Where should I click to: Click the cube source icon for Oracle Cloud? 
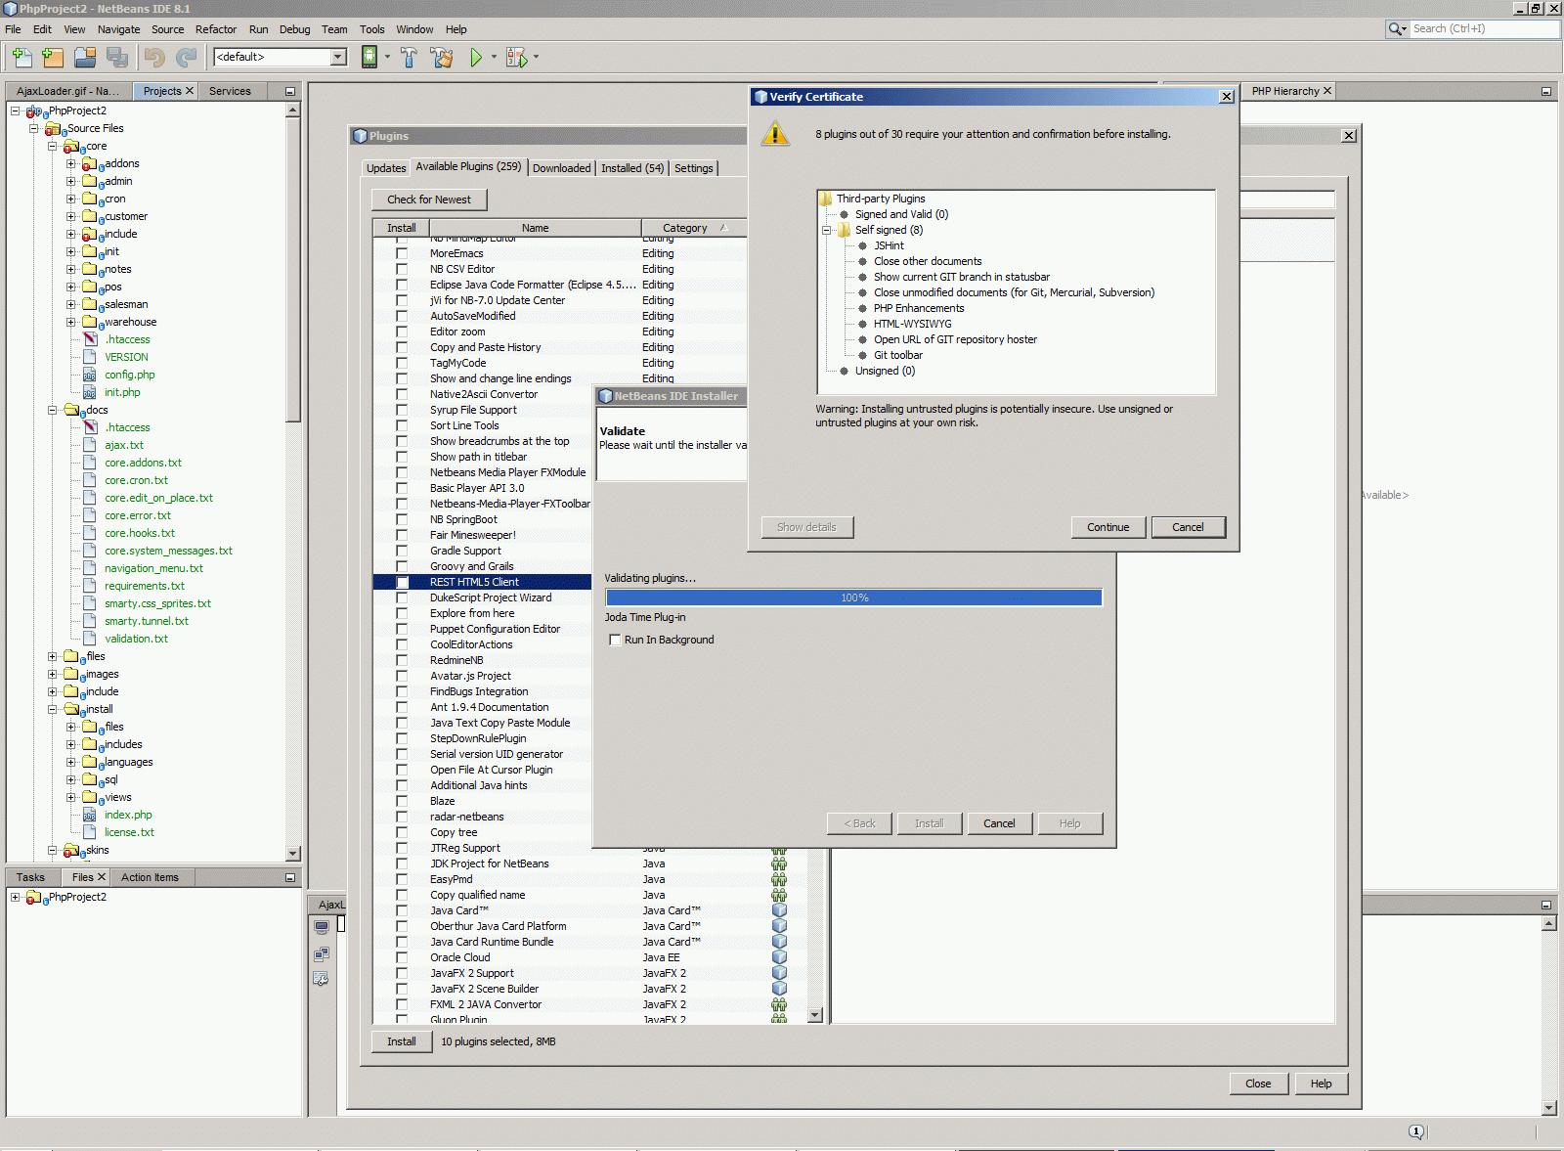coord(779,957)
